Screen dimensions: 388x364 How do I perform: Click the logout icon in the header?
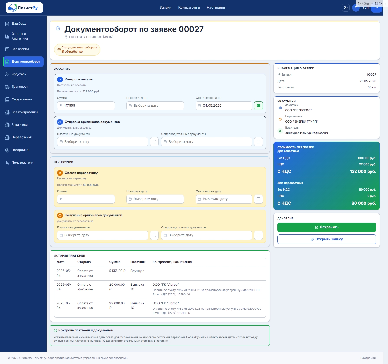pos(376,8)
